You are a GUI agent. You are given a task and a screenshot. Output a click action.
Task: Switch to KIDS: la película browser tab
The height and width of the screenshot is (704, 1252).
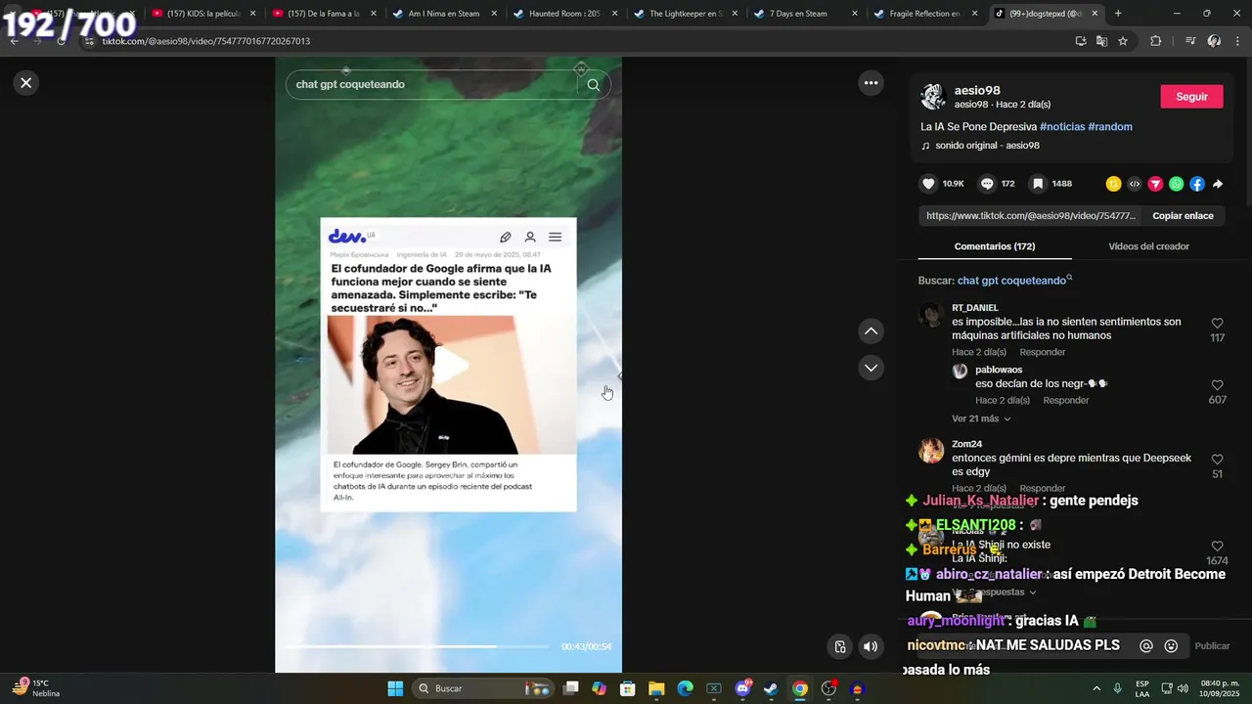point(203,14)
